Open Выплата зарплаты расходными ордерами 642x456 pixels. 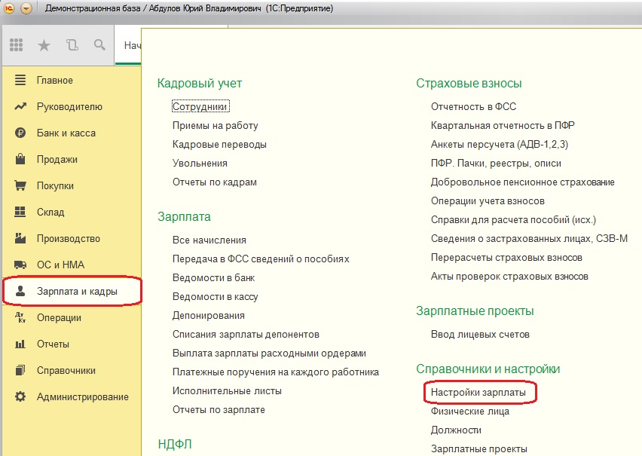click(269, 353)
